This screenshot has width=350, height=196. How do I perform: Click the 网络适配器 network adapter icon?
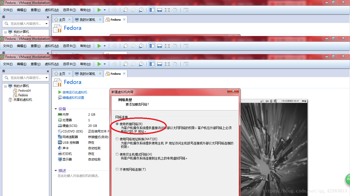pos(60,137)
